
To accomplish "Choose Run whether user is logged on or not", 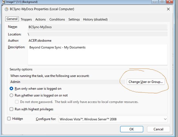I will (x=12, y=95).
